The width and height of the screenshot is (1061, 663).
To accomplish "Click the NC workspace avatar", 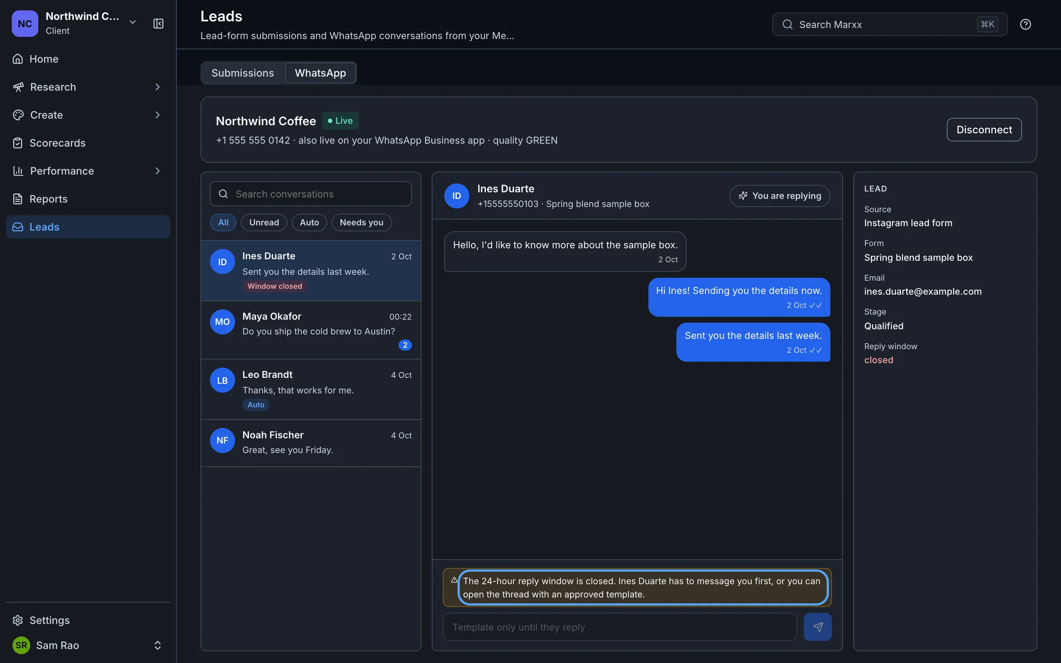I will click(25, 23).
